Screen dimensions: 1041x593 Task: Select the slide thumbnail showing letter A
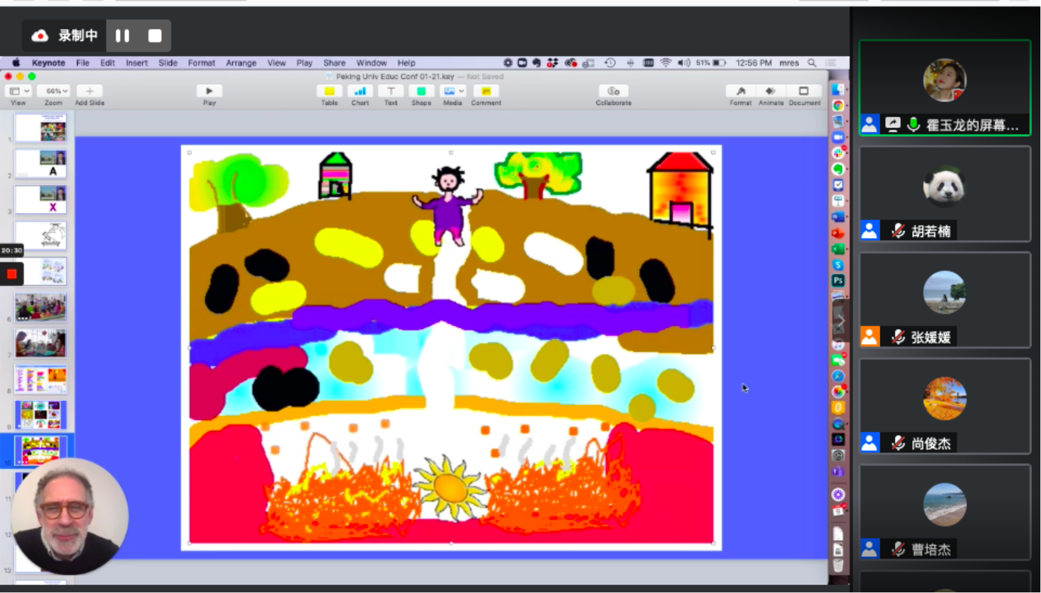pyautogui.click(x=41, y=164)
